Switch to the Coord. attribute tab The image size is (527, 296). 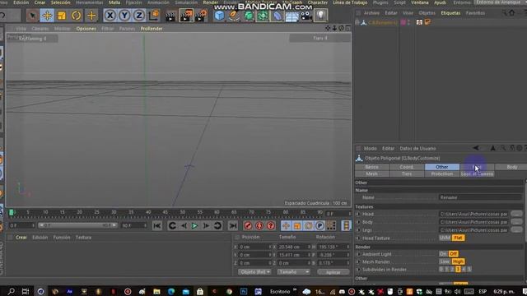point(407,167)
